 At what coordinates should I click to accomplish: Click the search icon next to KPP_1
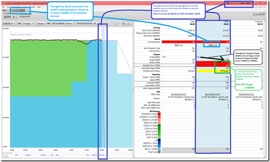coord(17,17)
